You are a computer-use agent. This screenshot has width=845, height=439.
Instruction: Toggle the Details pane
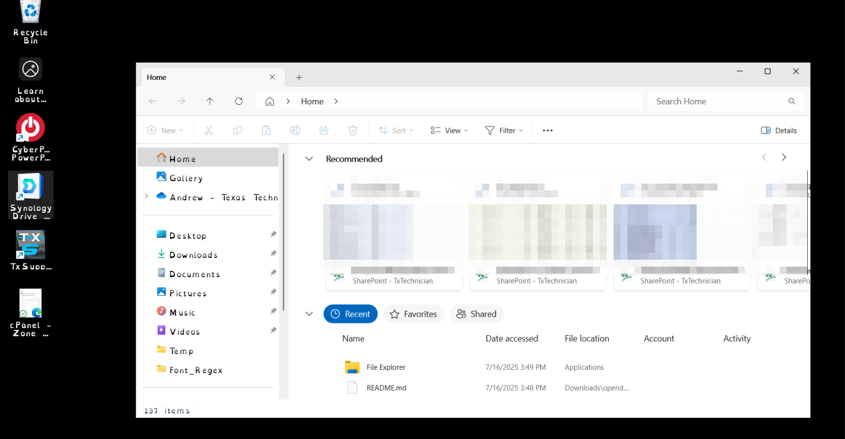779,130
